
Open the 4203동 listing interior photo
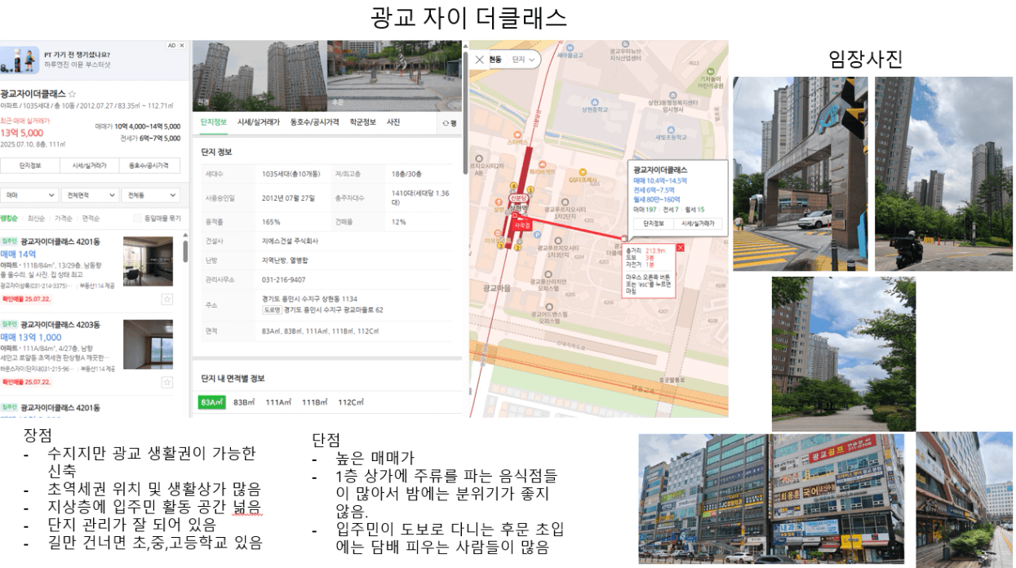tap(148, 344)
